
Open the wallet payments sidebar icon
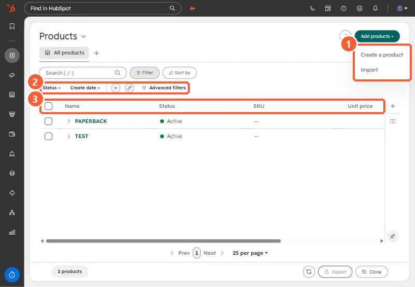pos(12,134)
